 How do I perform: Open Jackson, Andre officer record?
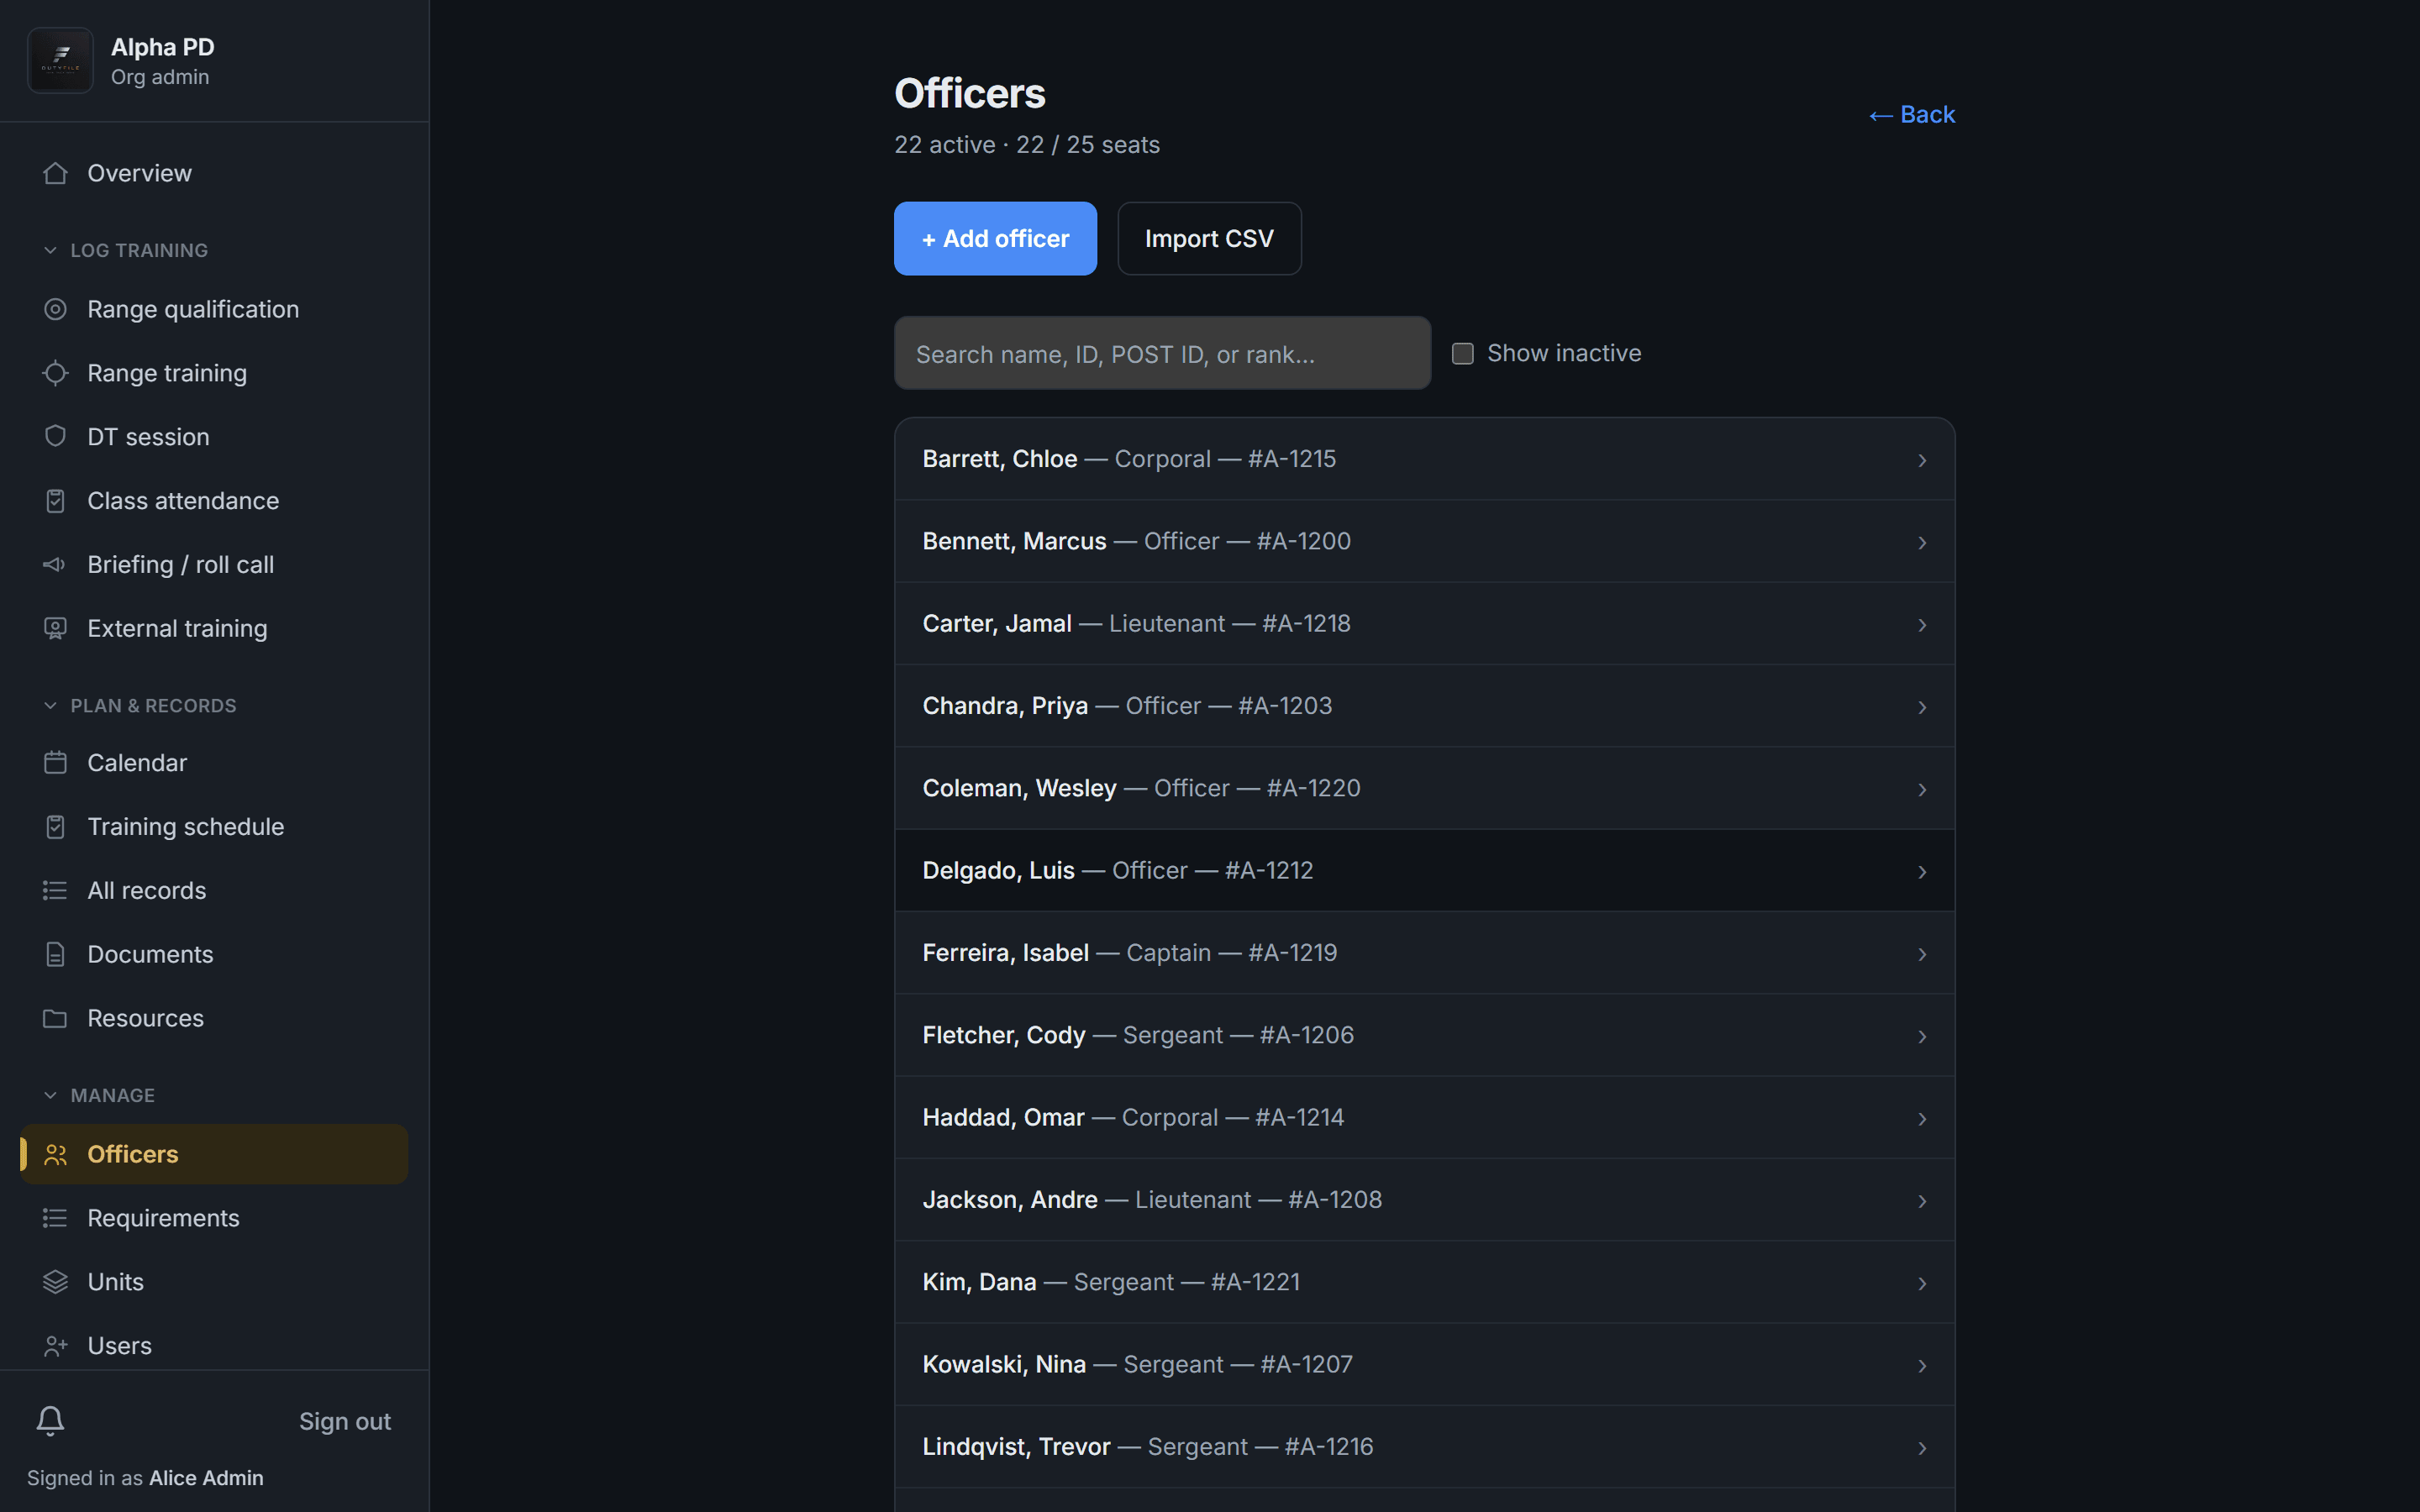coord(1424,1200)
